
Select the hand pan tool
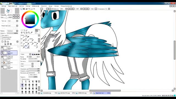(x=29, y=33)
